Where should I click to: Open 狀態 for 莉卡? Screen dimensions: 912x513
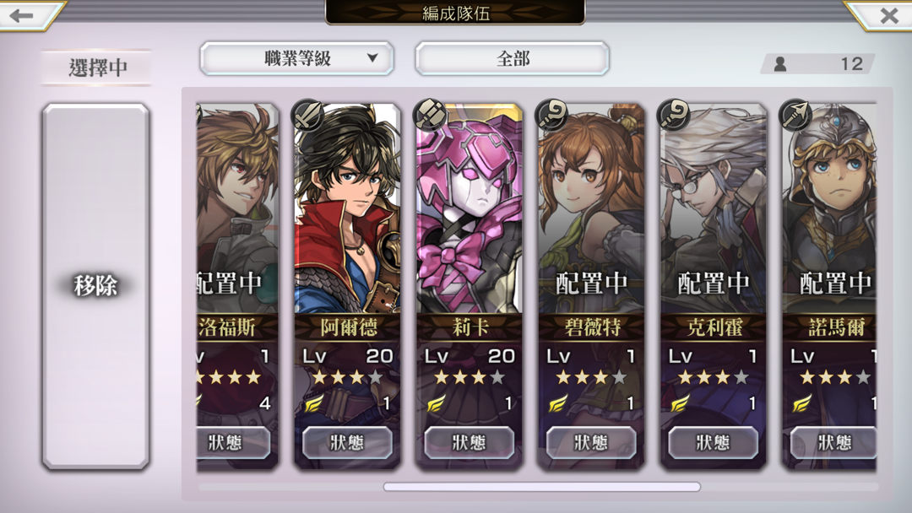pyautogui.click(x=470, y=443)
